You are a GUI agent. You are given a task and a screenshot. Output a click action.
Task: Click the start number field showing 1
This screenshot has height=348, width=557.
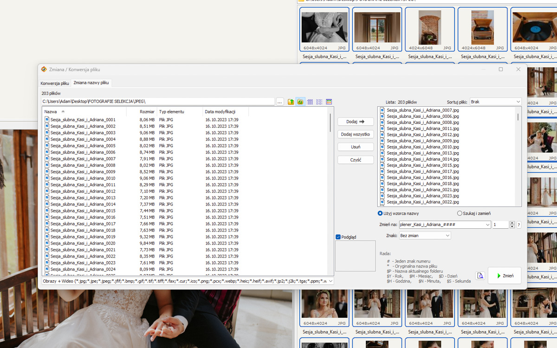click(x=500, y=225)
